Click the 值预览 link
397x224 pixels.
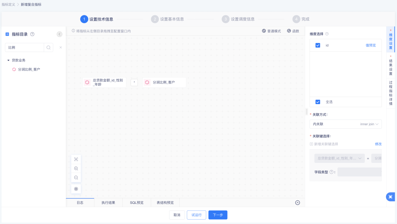371,45
